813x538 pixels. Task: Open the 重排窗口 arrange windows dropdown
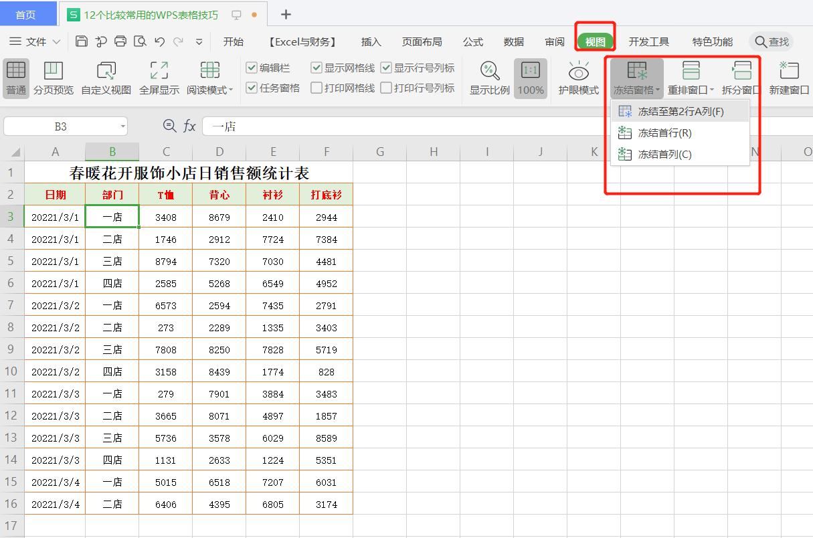click(x=691, y=78)
